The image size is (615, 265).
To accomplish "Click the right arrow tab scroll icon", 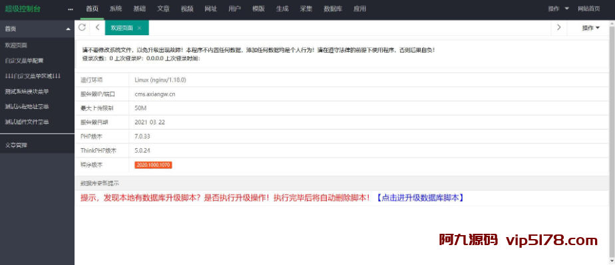I will click(x=559, y=27).
